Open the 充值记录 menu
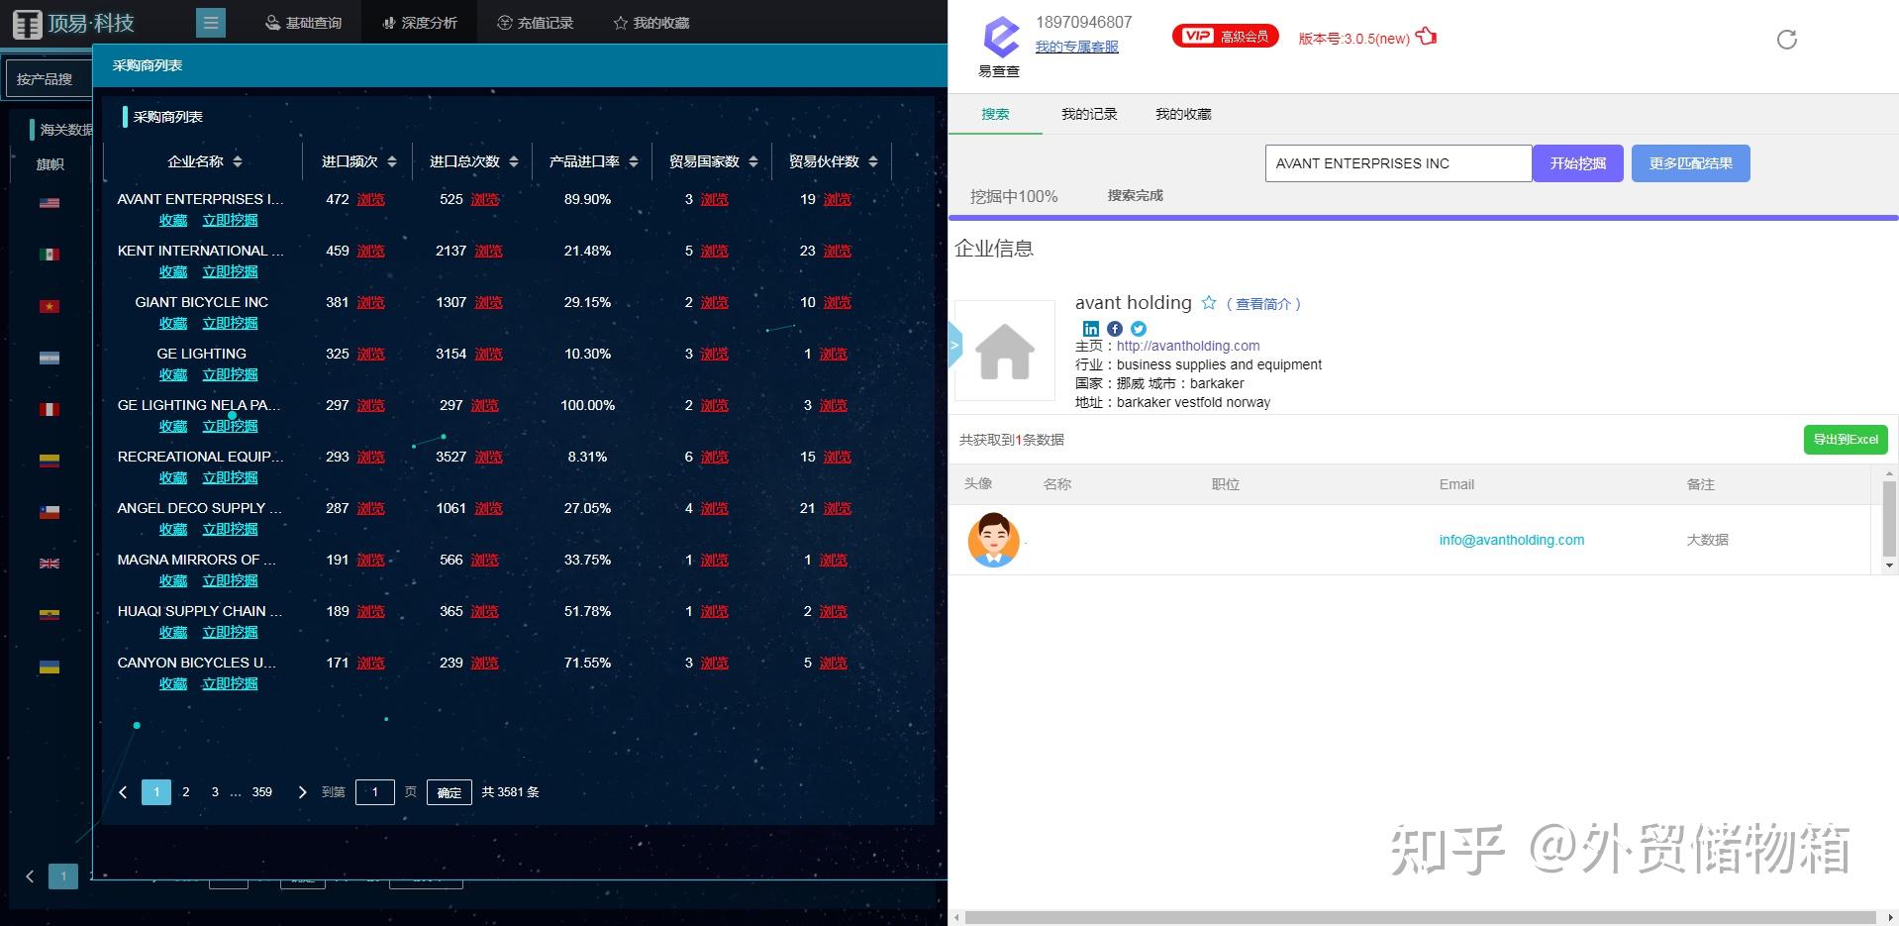The width and height of the screenshot is (1899, 926). (x=536, y=23)
